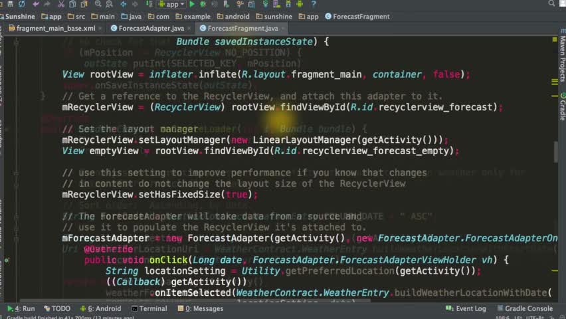Select the example breadcrumb folder
This screenshot has height=319, width=566.
coord(193,17)
